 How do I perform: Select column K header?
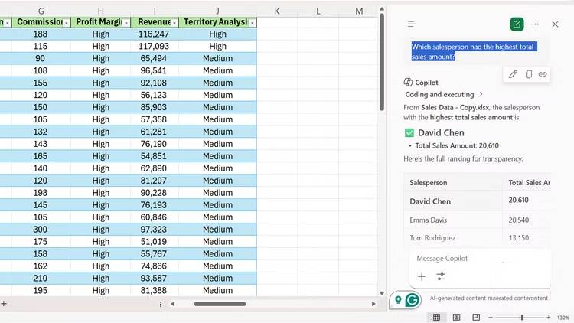(x=277, y=11)
